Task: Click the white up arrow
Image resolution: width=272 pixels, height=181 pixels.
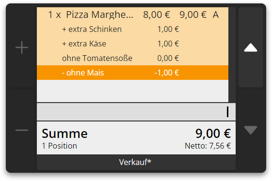Action: click(x=251, y=47)
